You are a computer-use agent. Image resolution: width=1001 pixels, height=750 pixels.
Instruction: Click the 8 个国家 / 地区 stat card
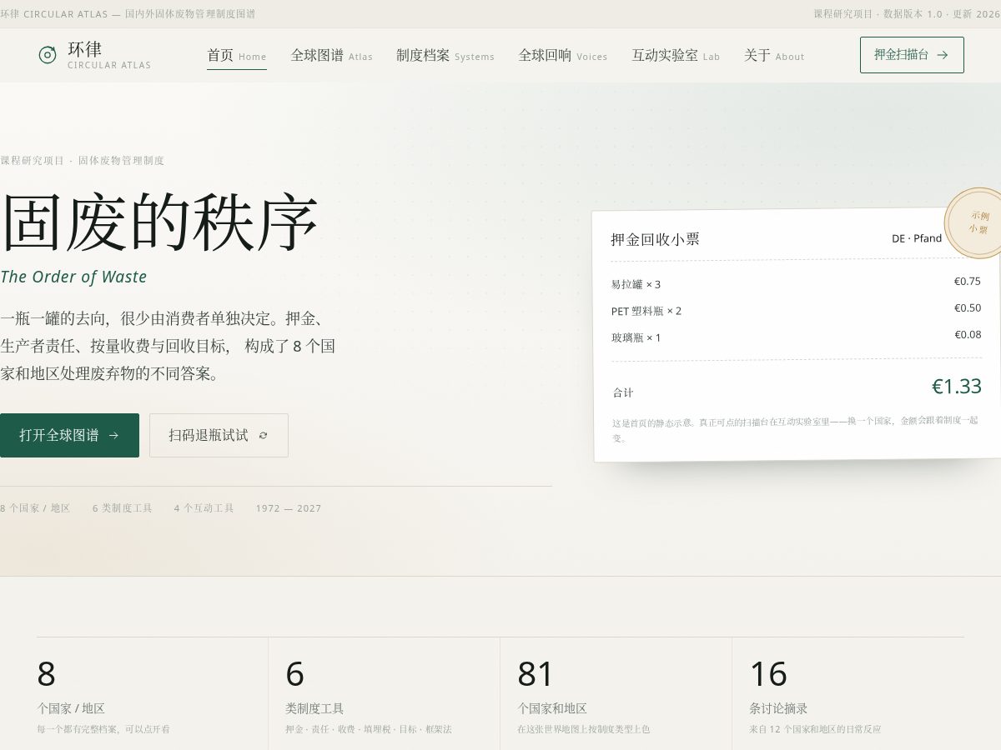(x=153, y=694)
